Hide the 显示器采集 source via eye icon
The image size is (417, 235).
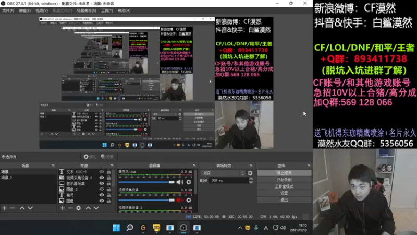click(102, 184)
